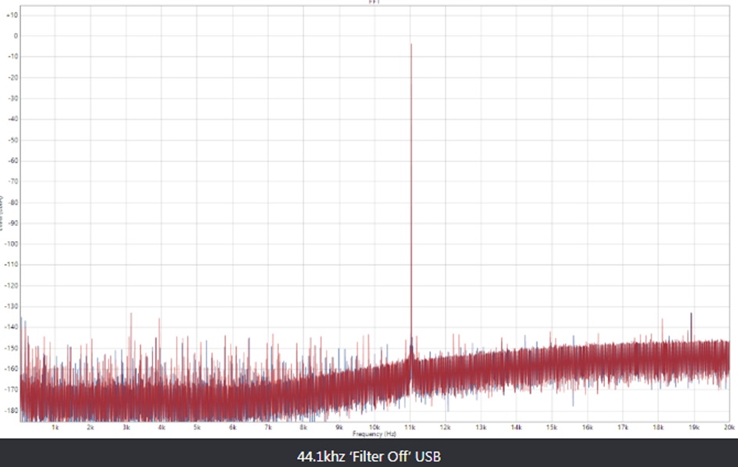Click the 5k frequency axis label
This screenshot has width=738, height=467.
(x=197, y=427)
